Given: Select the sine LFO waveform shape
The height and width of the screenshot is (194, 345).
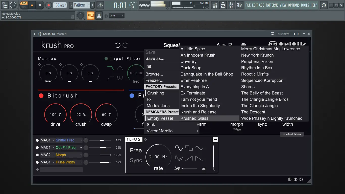Looking at the screenshot, I should coord(179,148).
